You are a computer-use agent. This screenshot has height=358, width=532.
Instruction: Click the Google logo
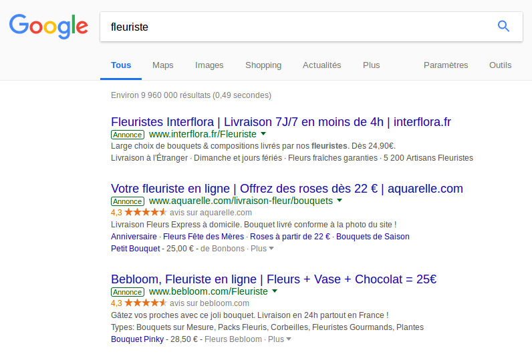tap(49, 27)
